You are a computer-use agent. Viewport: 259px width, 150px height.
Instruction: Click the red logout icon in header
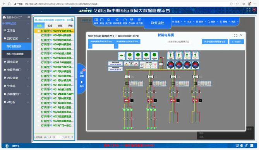pyautogui.click(x=254, y=10)
